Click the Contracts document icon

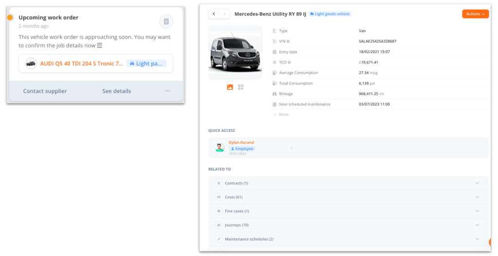coord(218,183)
